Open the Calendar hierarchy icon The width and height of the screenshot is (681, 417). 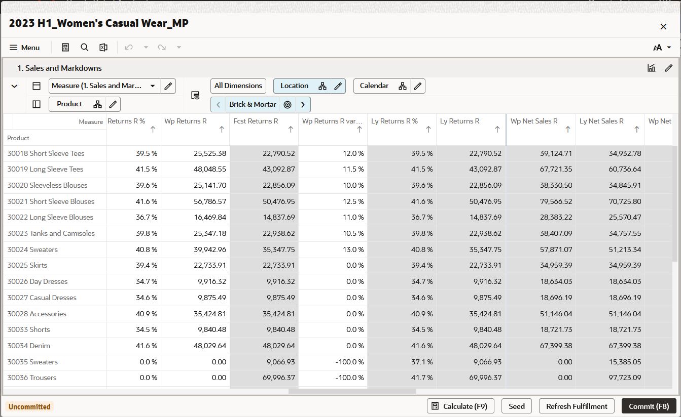(x=403, y=86)
